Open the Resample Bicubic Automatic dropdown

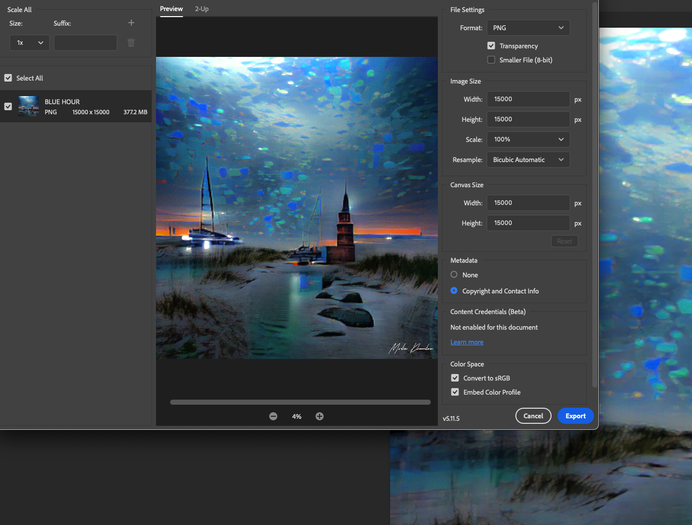528,160
